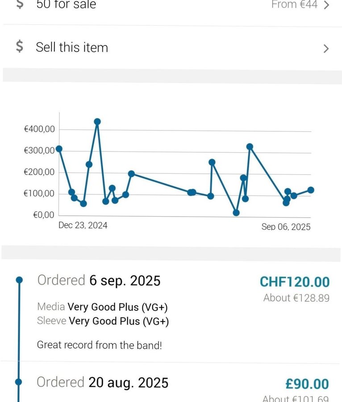The width and height of the screenshot is (342, 402).
Task: Tap the timeline dot for 6 sep. 2025 order
Action: coord(19,280)
